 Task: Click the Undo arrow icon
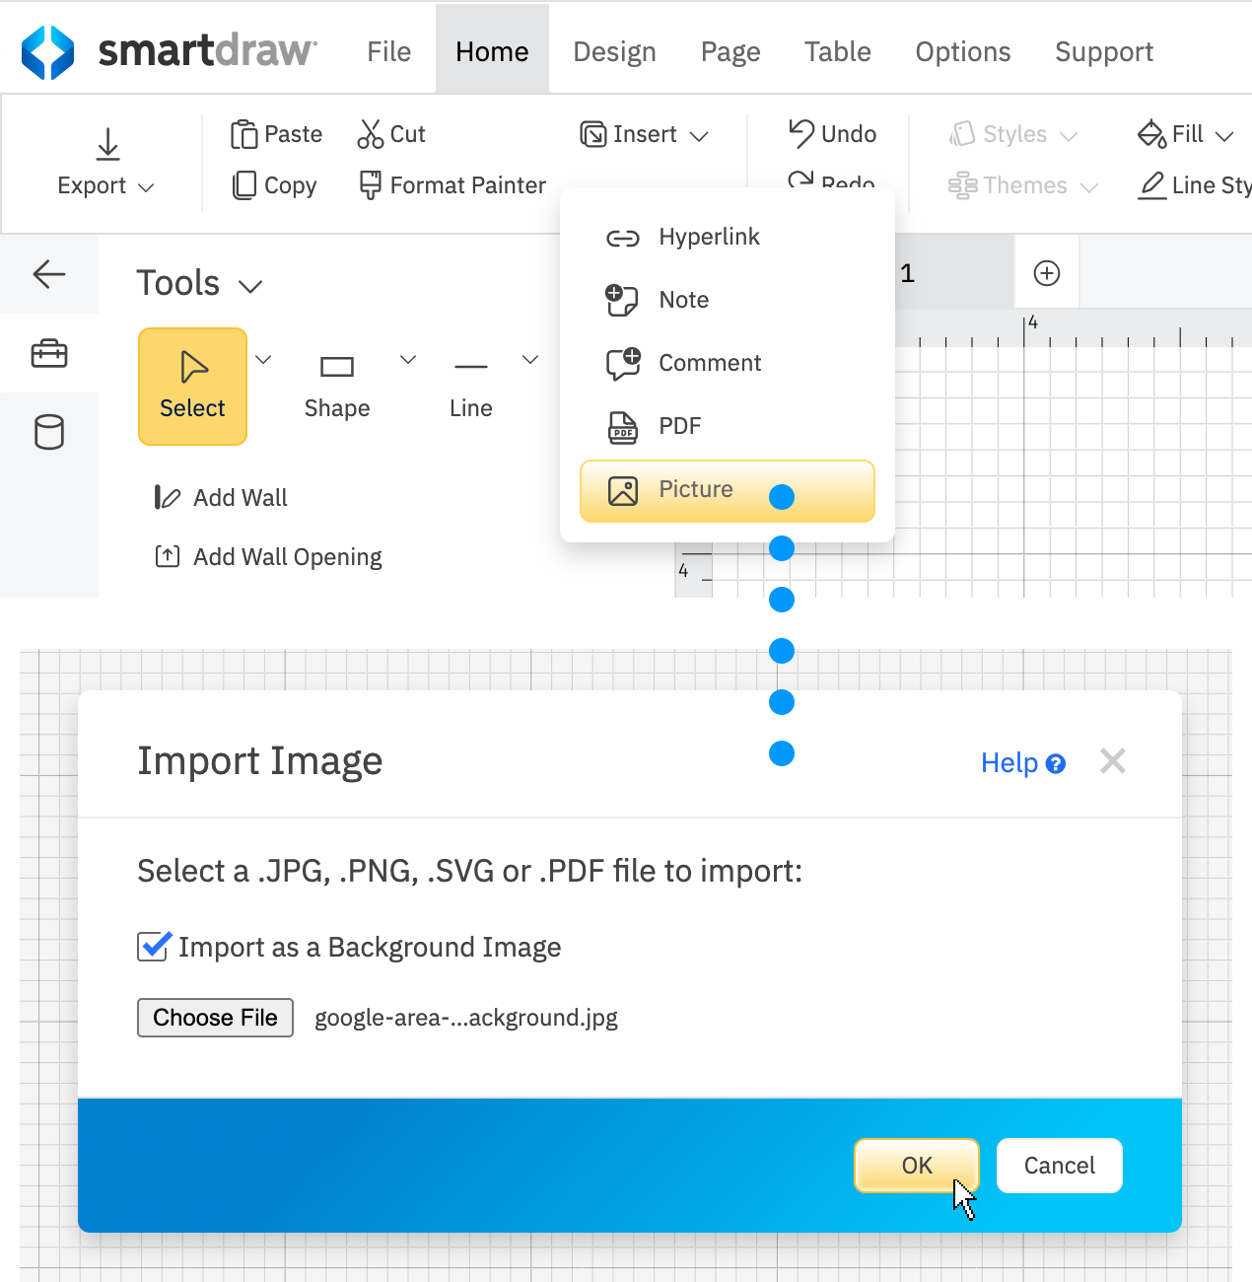[800, 133]
